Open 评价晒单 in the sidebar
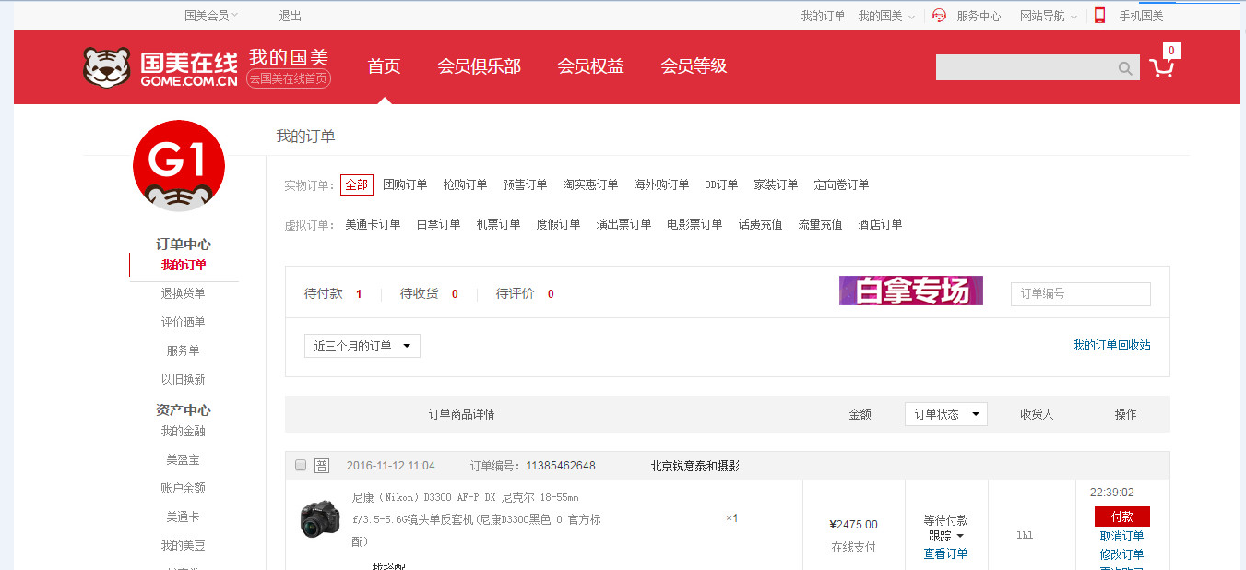 point(184,322)
